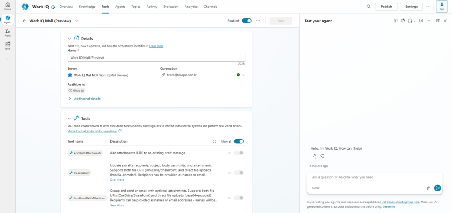The width and height of the screenshot is (452, 213).
Task: Switch to Analytics tab
Action: [192, 7]
